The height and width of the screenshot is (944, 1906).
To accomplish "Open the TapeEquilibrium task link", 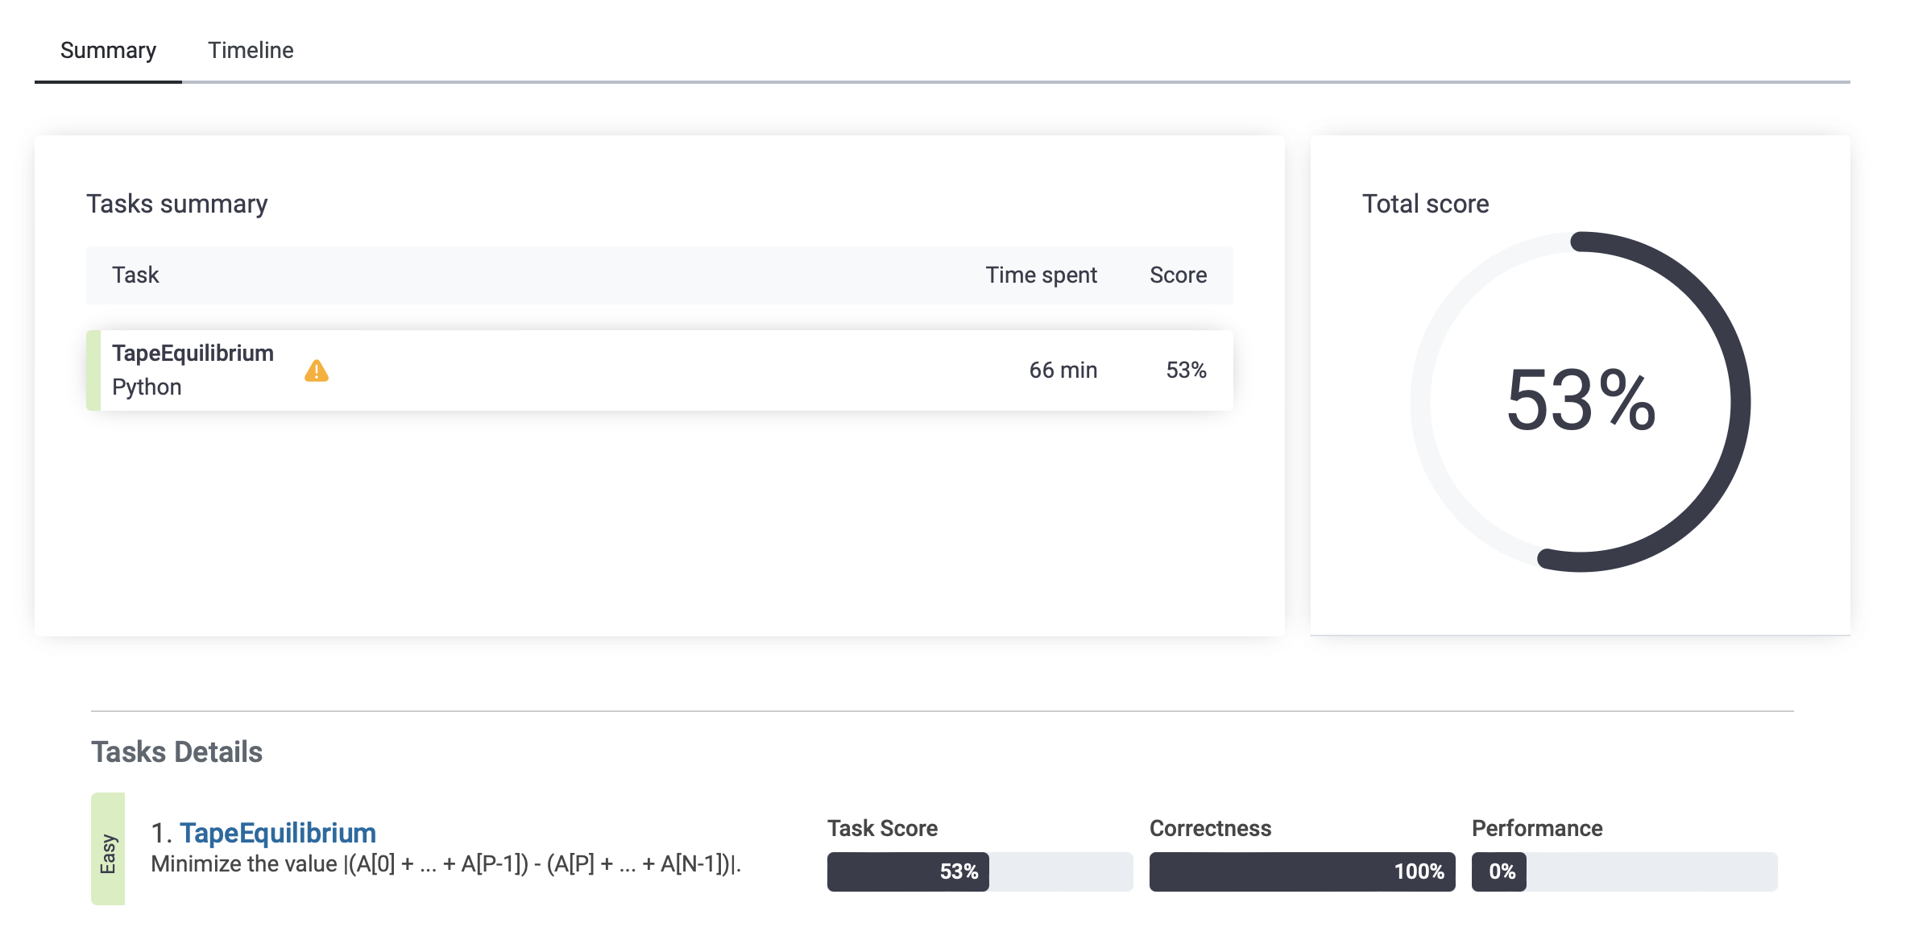I will [x=277, y=832].
